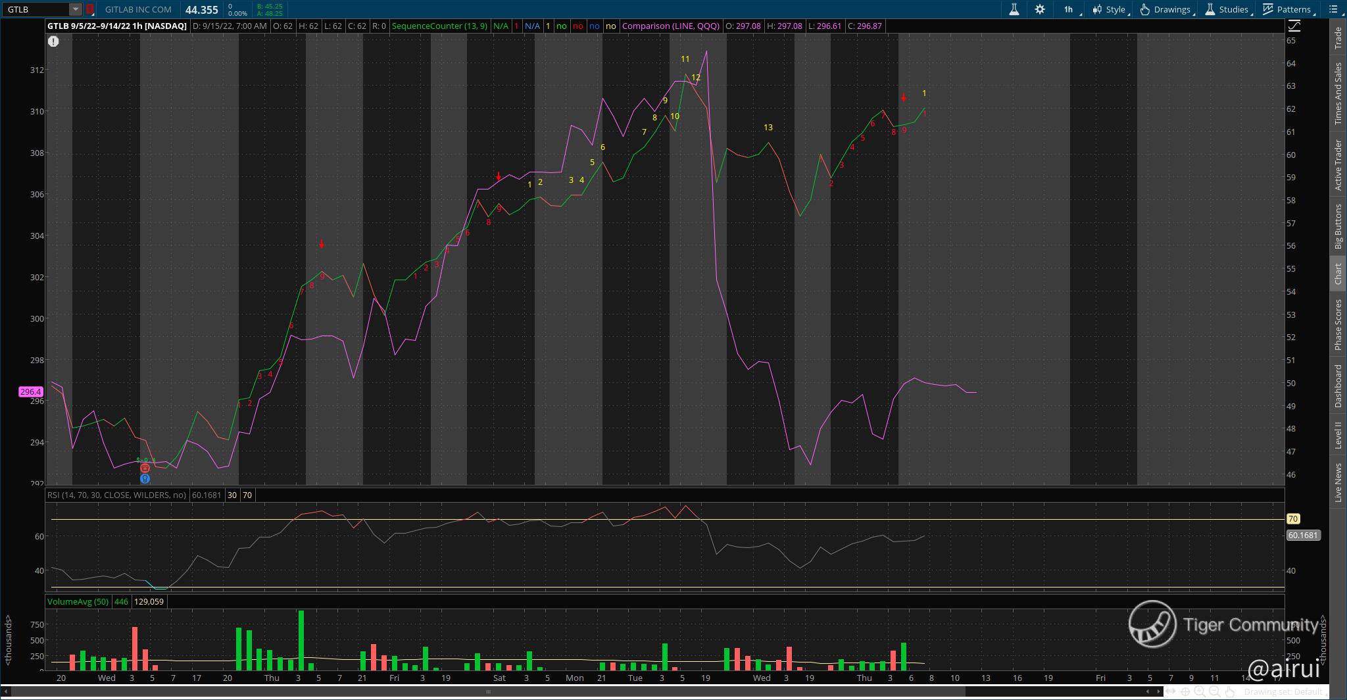Image resolution: width=1347 pixels, height=700 pixels.
Task: Open the Patterns menu
Action: (x=1287, y=9)
